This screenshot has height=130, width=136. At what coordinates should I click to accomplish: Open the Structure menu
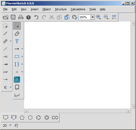61,9
